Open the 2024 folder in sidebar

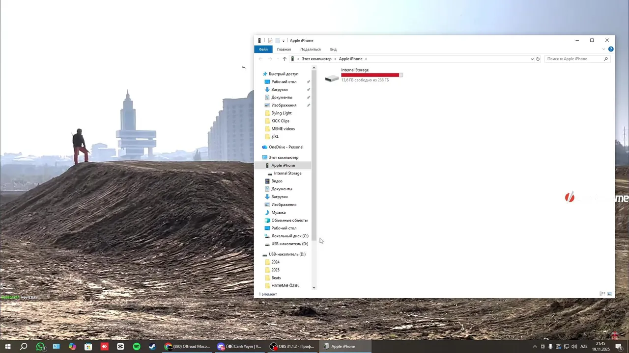[x=275, y=262]
